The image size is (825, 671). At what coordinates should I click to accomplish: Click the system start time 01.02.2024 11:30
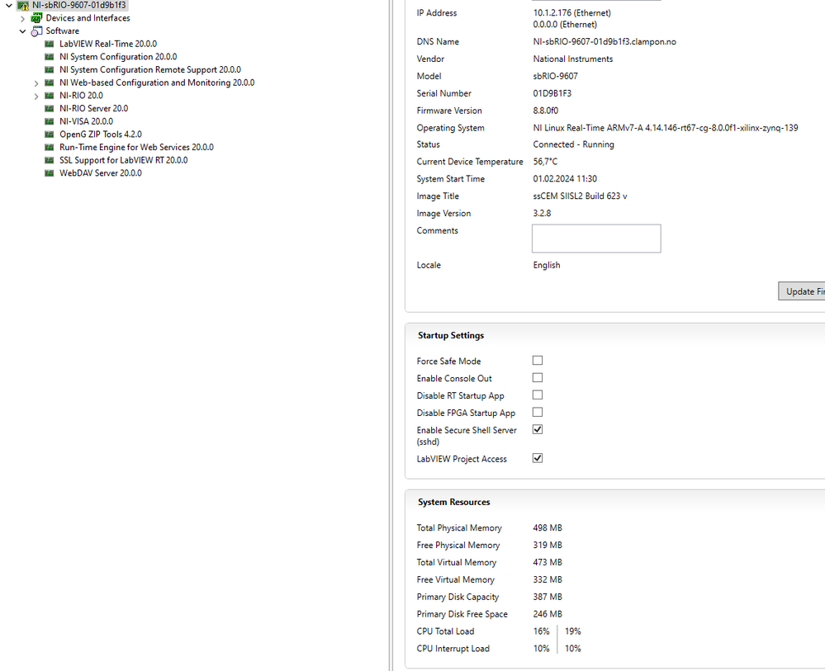565,179
